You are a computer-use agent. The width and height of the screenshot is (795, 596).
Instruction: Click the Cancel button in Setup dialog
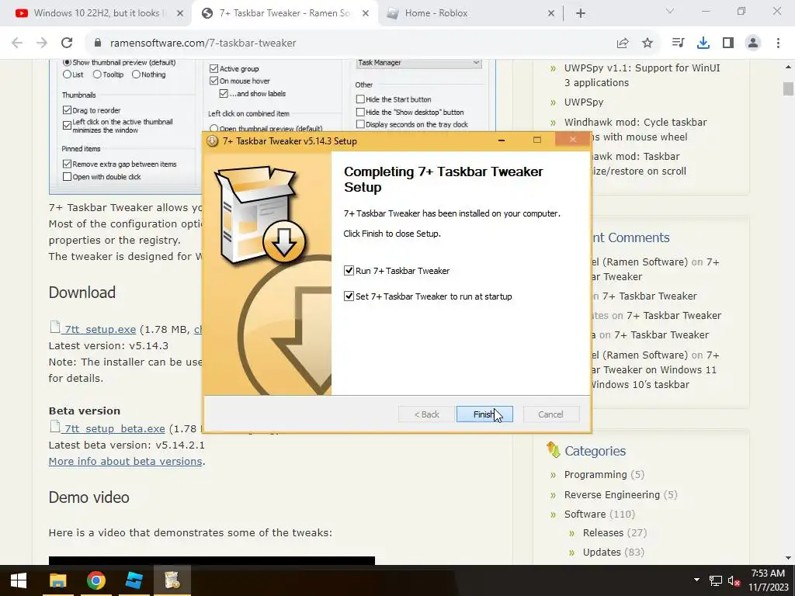click(550, 414)
